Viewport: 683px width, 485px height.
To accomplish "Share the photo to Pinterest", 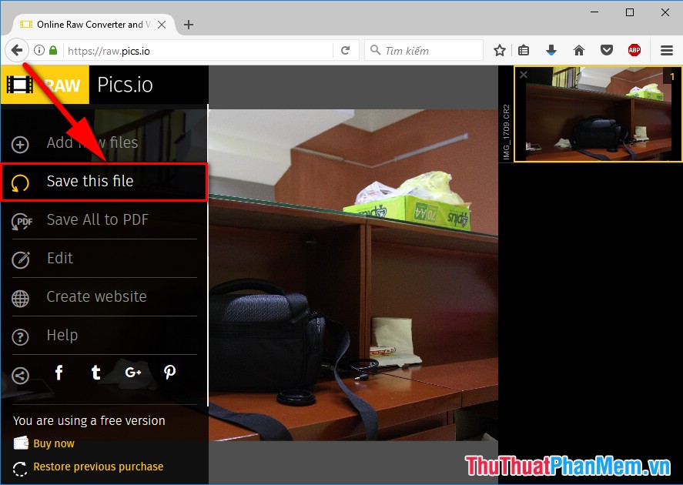I will click(x=169, y=373).
